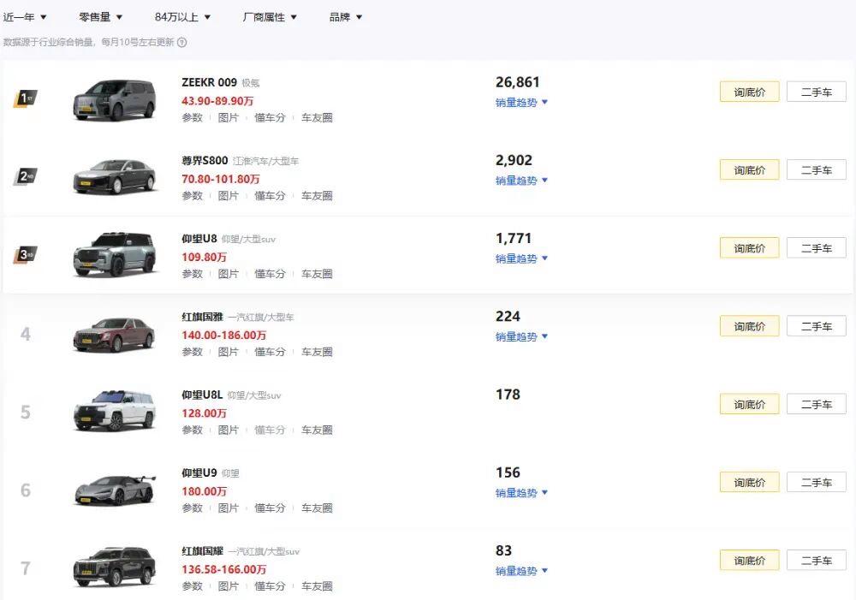Expand 销量趋势 for 尊界S800
856x600 pixels.
pos(521,181)
